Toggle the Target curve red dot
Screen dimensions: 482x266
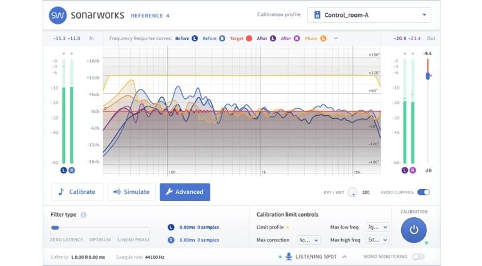point(249,38)
